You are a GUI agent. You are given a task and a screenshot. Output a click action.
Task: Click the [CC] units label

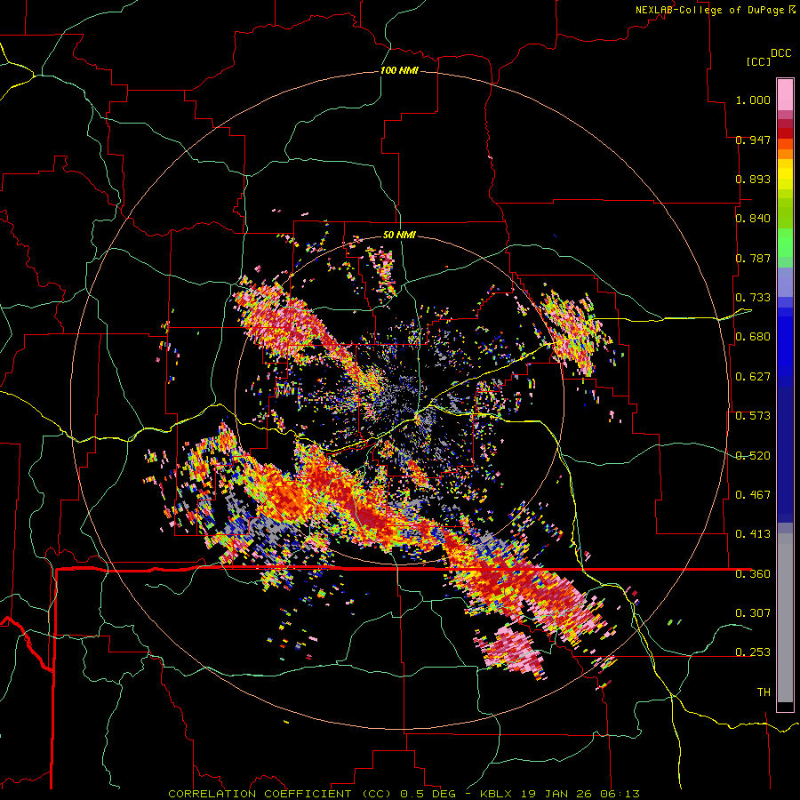tap(758, 61)
